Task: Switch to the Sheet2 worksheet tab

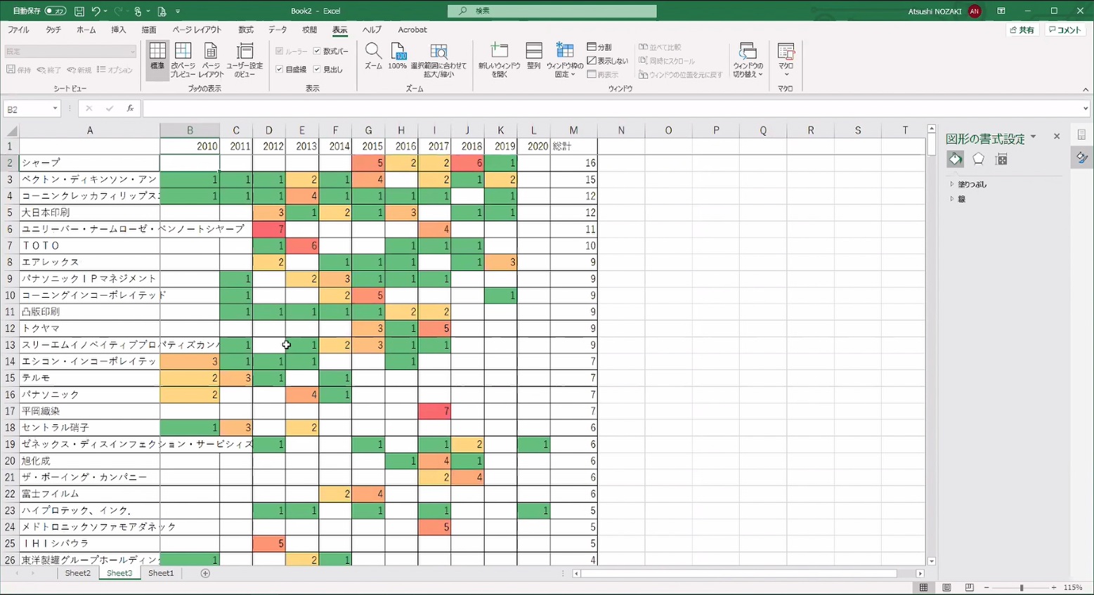Action: (77, 573)
